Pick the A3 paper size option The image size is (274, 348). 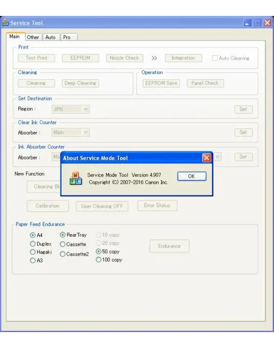[33, 261]
